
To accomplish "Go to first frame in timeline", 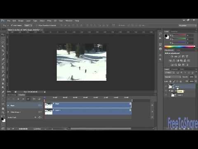I will coord(9,99).
